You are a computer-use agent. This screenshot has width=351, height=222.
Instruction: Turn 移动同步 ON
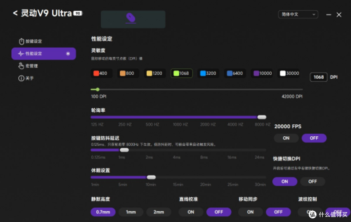click(250, 212)
